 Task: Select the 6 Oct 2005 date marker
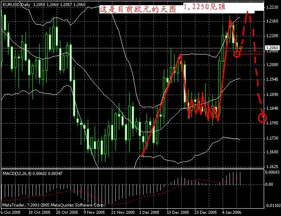tap(12, 213)
